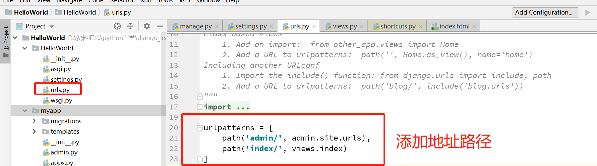This screenshot has width=597, height=166.
Task: Click the Add Configuration button
Action: click(x=545, y=13)
